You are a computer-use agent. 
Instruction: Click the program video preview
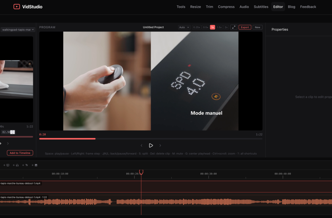[x=151, y=81]
